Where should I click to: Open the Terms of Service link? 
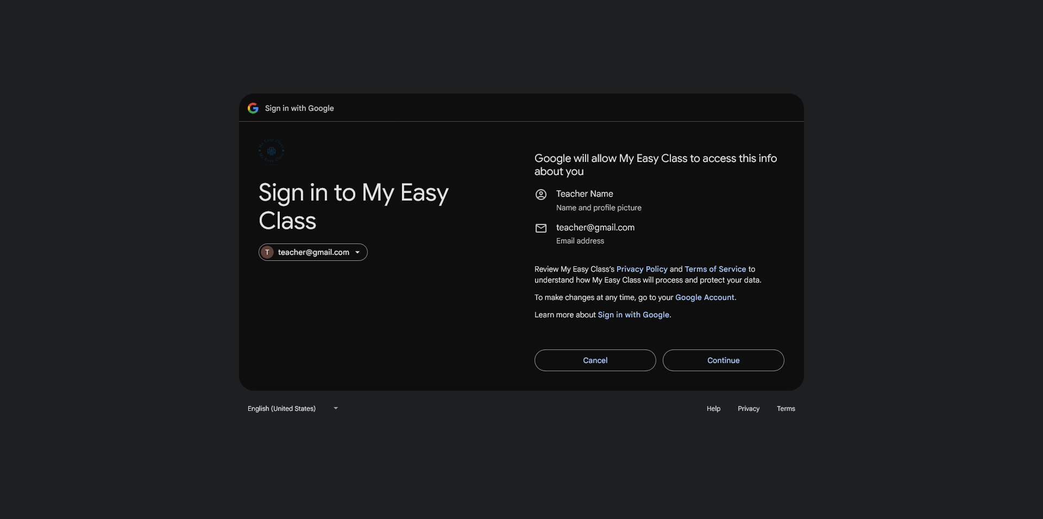coord(715,269)
